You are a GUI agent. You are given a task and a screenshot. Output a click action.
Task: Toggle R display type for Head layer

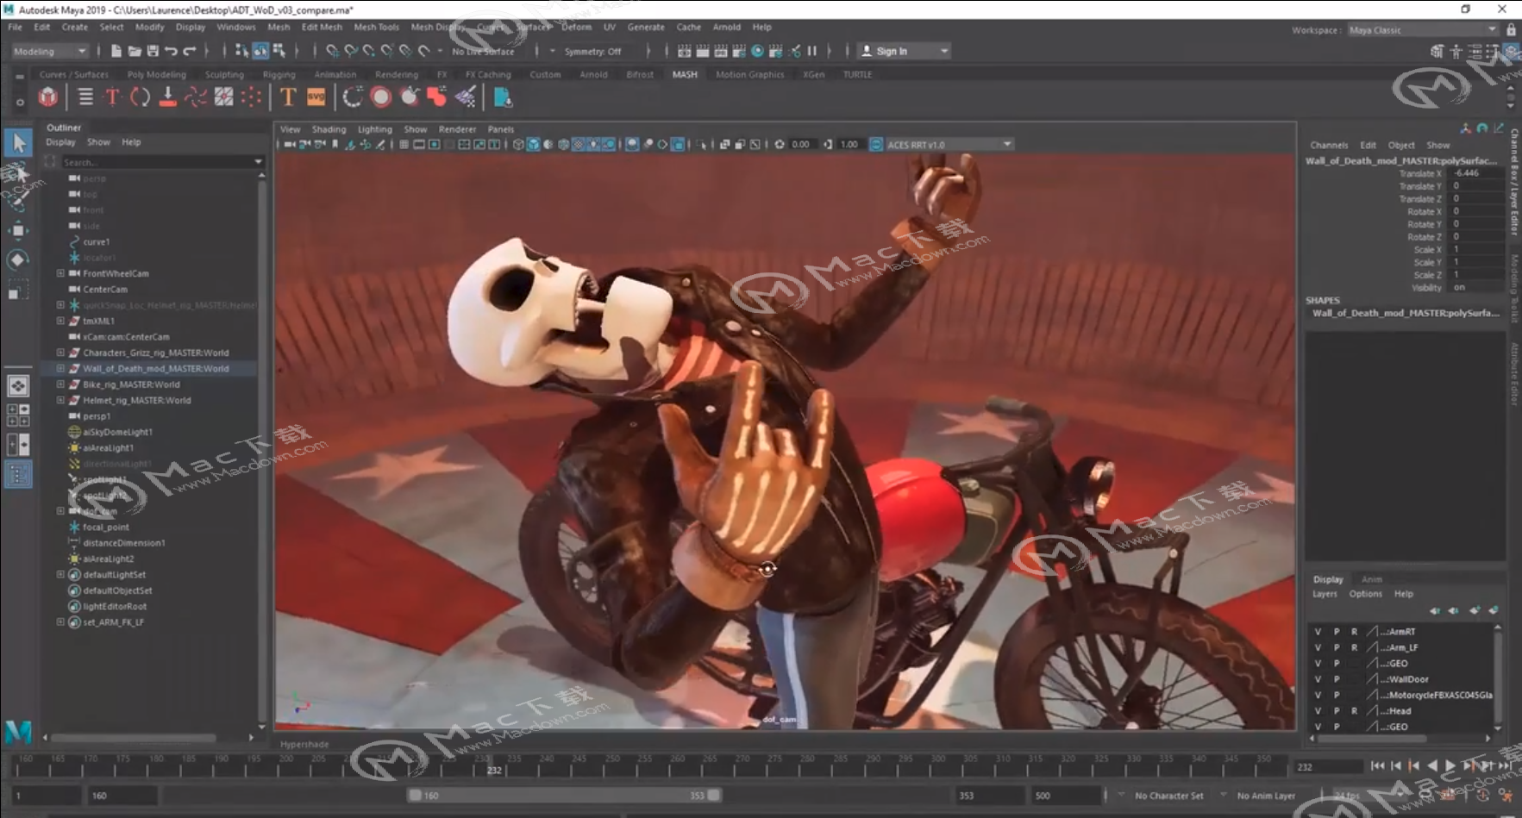tap(1354, 711)
